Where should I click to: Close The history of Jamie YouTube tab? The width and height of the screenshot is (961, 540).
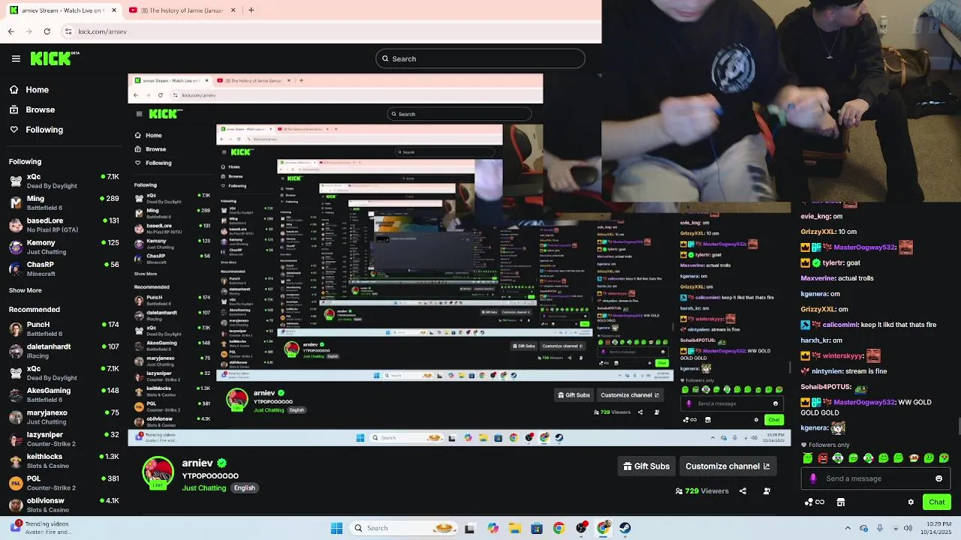(233, 10)
